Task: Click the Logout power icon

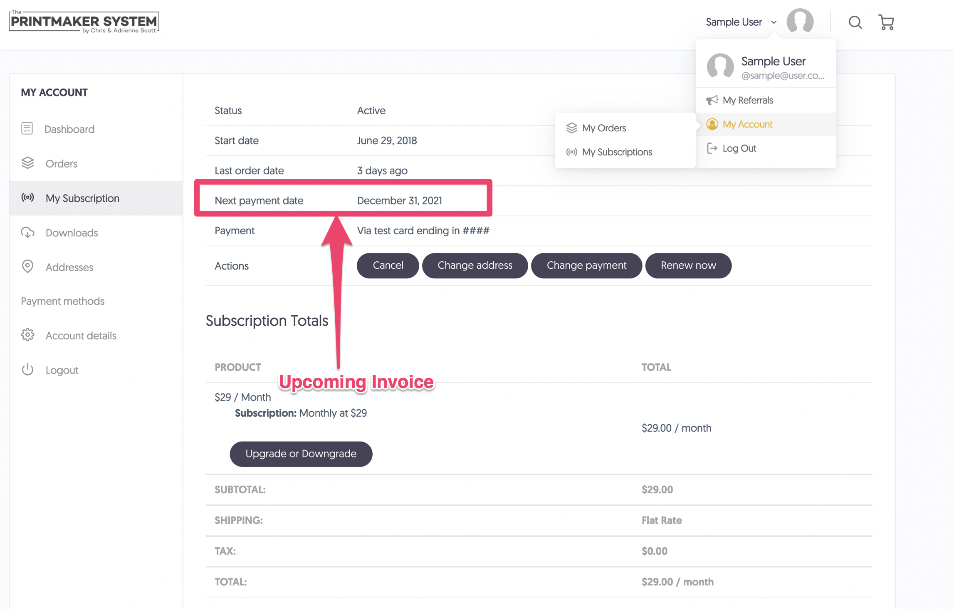Action: point(27,369)
